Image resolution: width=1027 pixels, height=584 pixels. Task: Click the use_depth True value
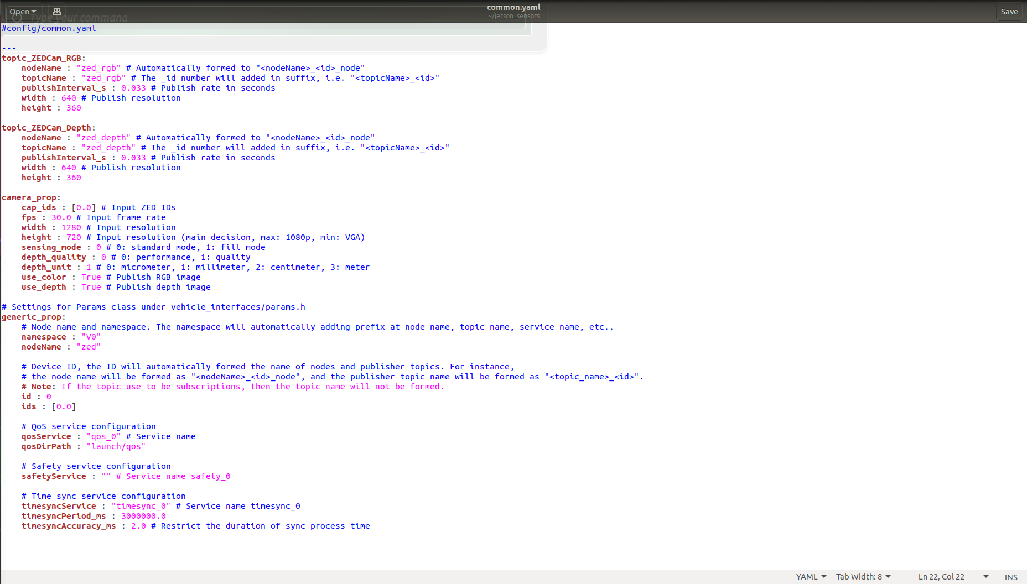[91, 287]
